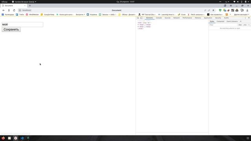Open the Files app in the dock
The image size is (251, 141).
coord(9,138)
